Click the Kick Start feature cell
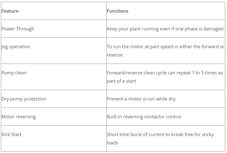Screen dimensions: 227x153 click(11, 135)
